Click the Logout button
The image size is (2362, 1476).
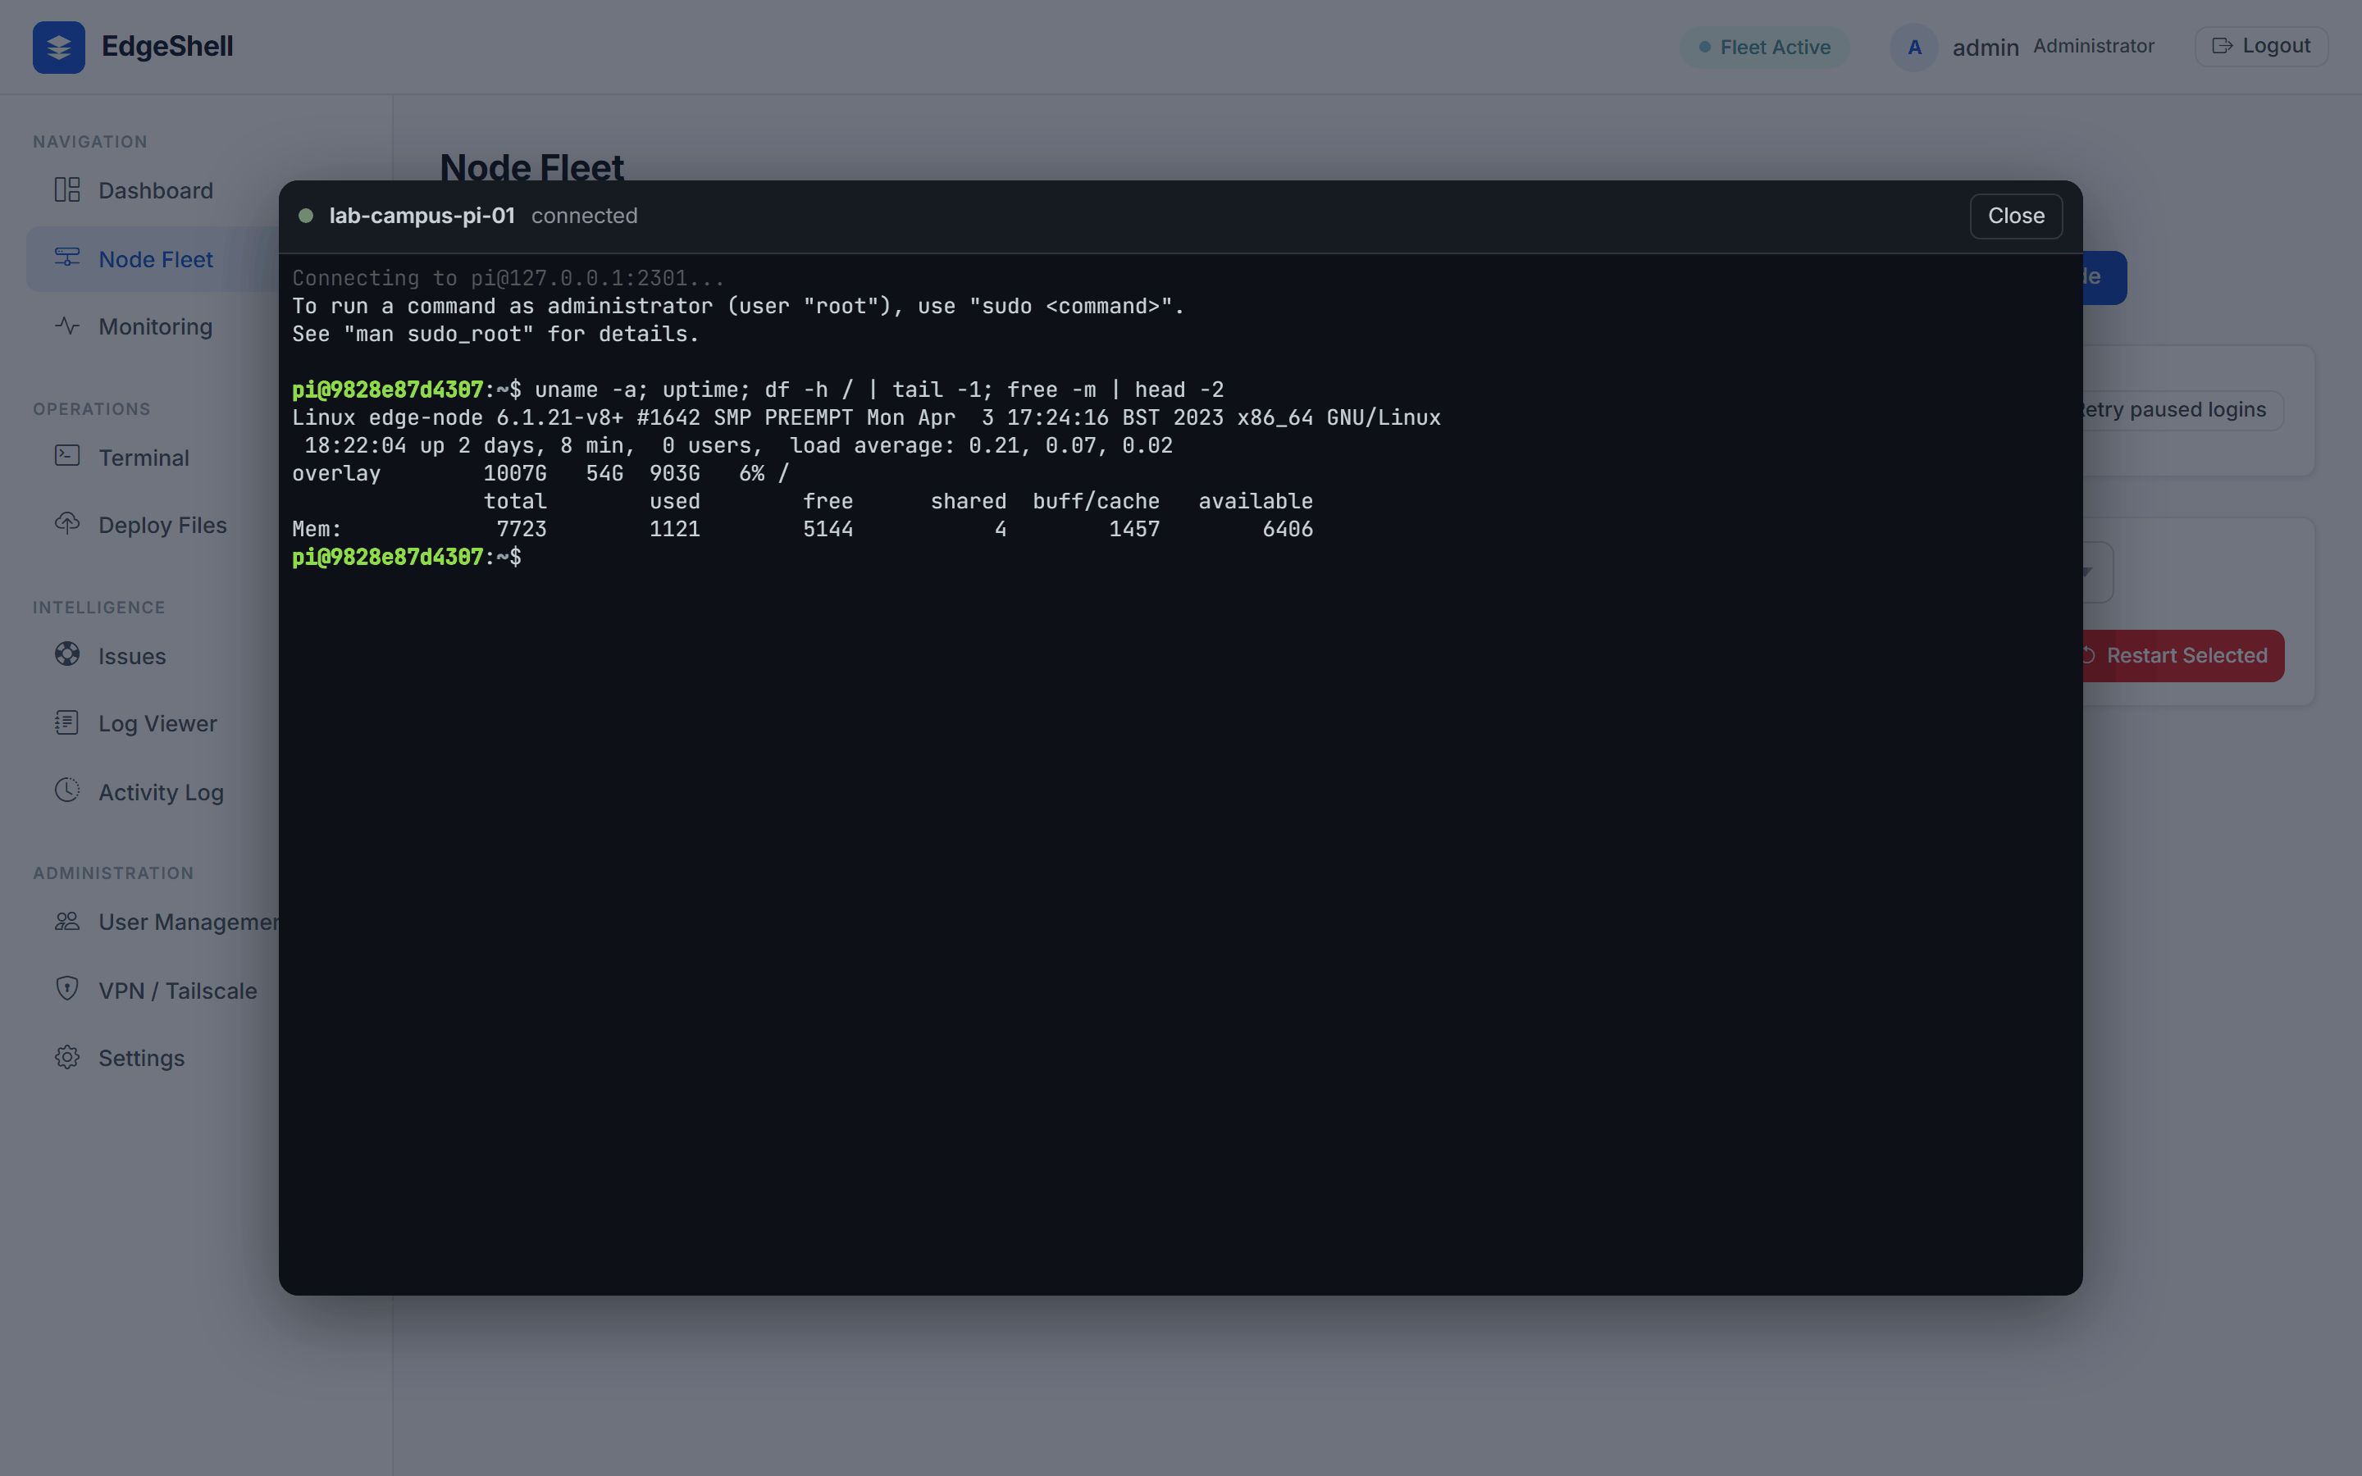click(x=2260, y=46)
